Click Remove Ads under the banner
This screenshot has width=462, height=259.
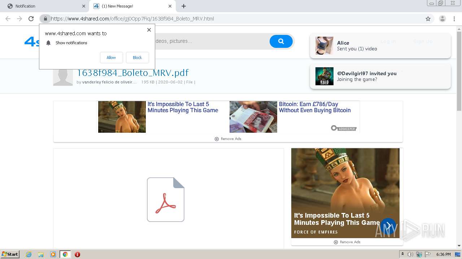point(228,139)
